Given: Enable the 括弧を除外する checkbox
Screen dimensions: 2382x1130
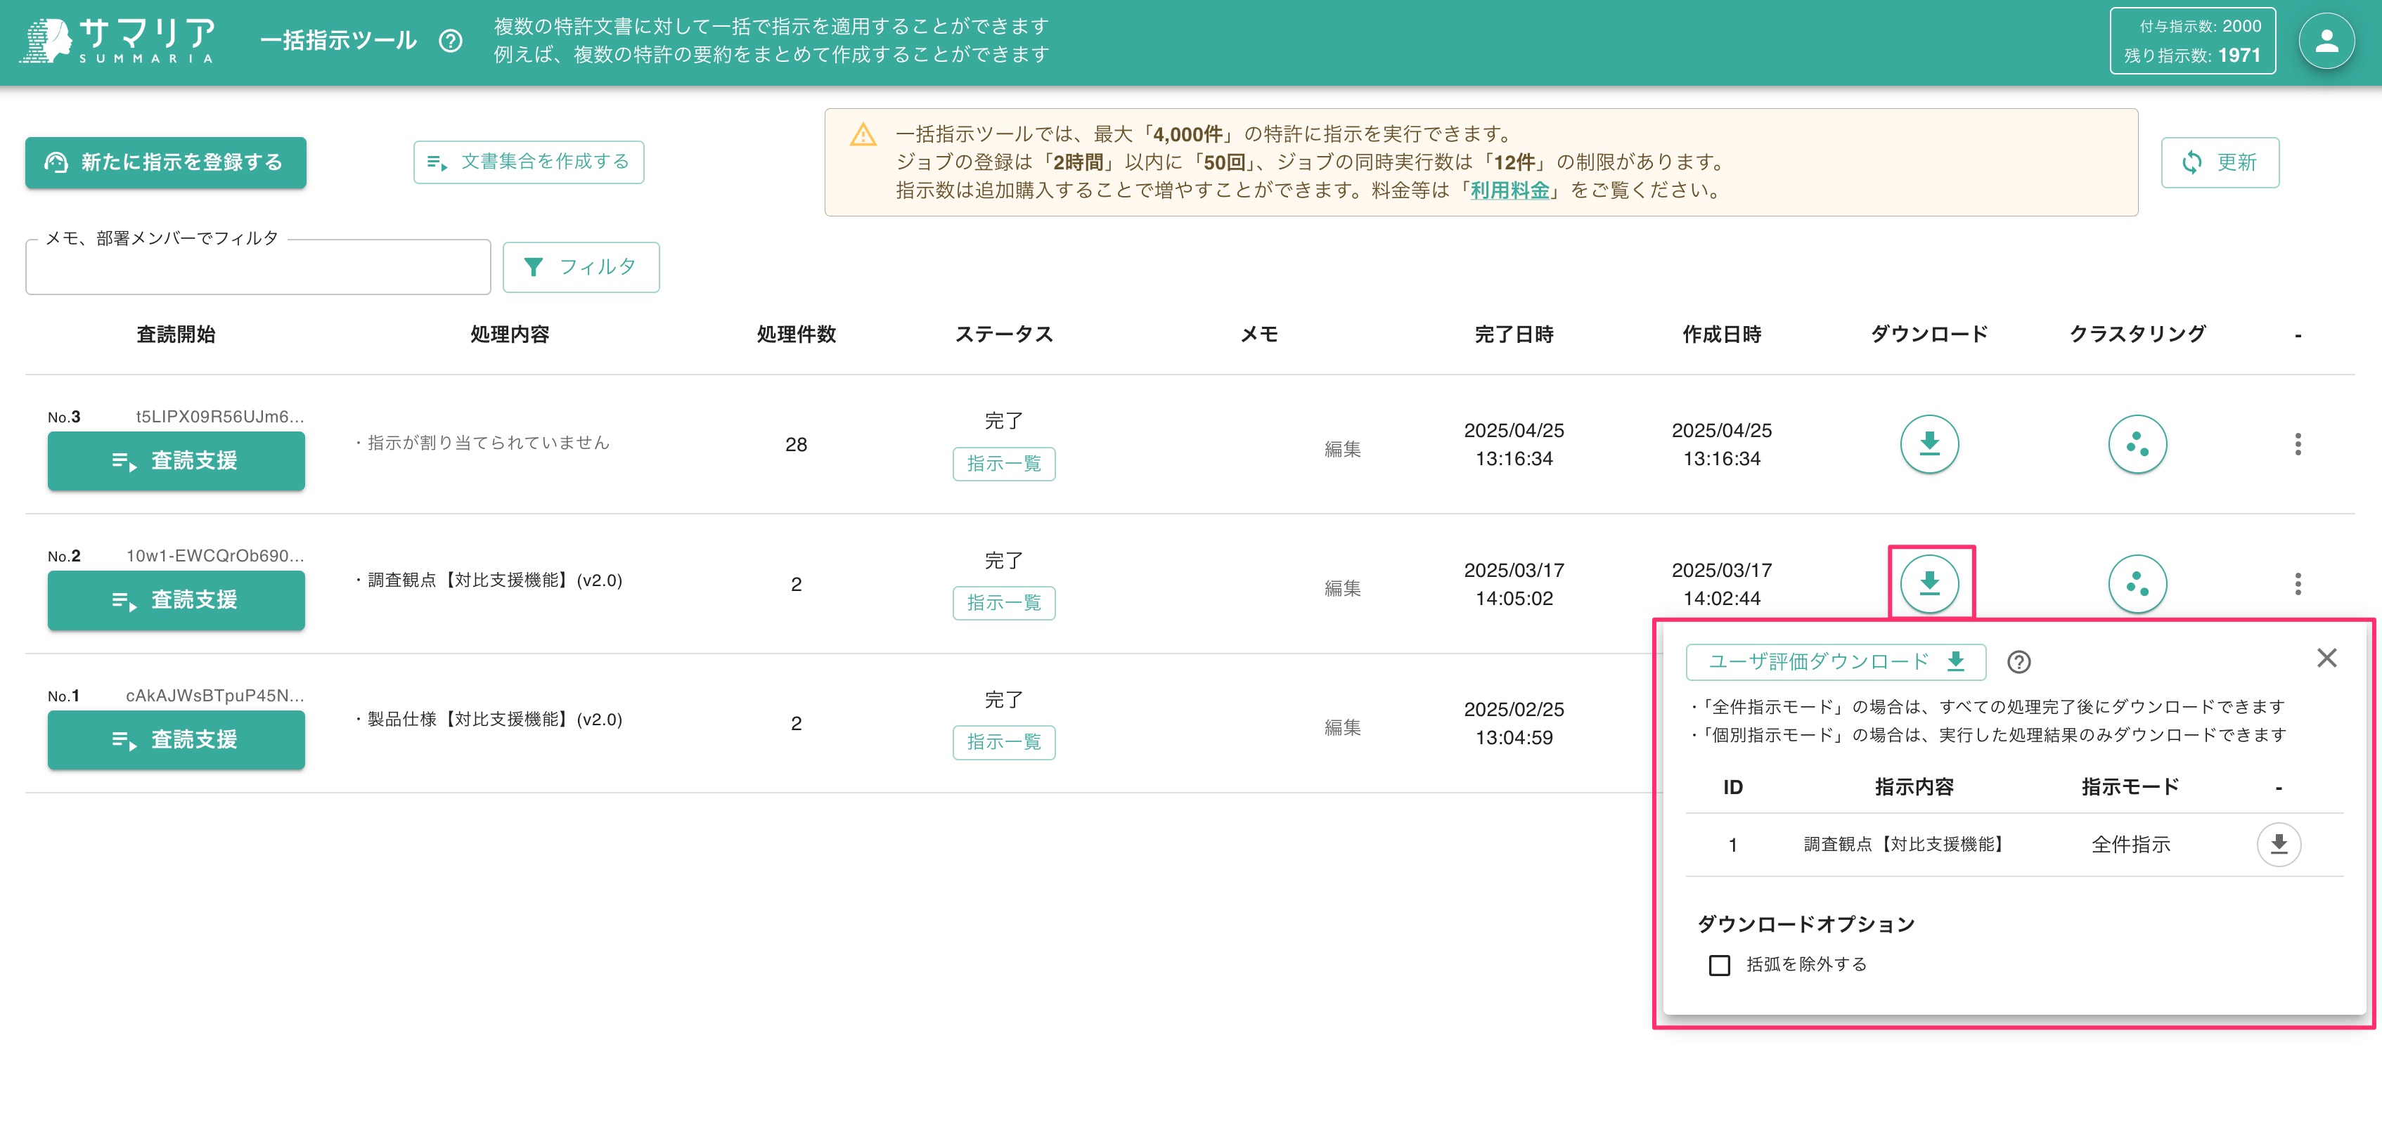Looking at the screenshot, I should [x=1719, y=965].
